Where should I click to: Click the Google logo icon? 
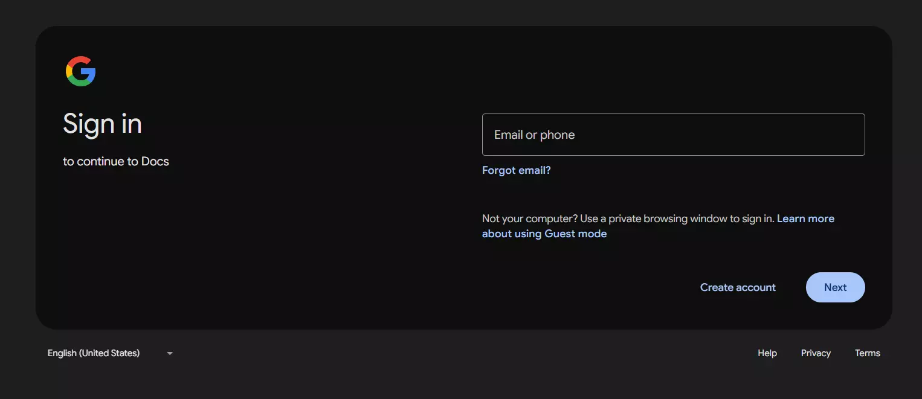click(80, 71)
